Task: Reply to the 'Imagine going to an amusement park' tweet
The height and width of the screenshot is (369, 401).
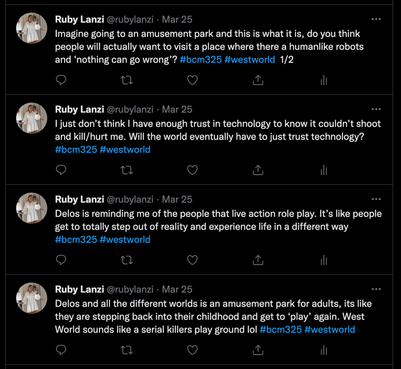Action: tap(61, 80)
